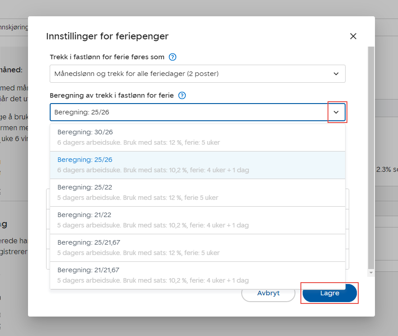The width and height of the screenshot is (398, 336).
Task: Open help for 'Beregning av trekk i fastlønn'
Action: pyautogui.click(x=182, y=95)
